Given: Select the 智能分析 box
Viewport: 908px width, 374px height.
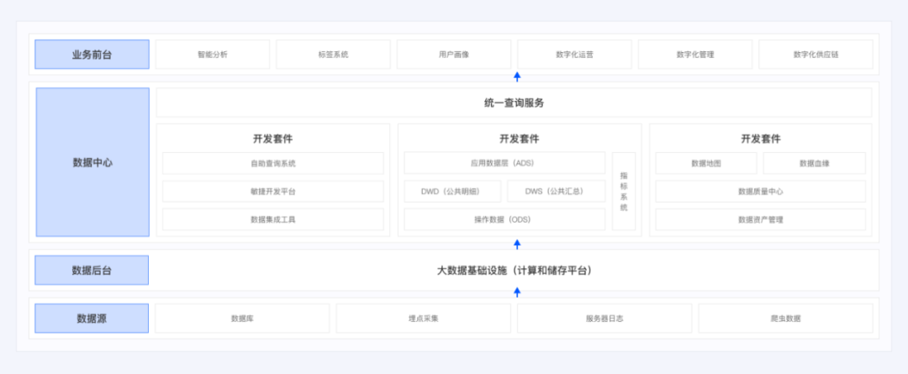Looking at the screenshot, I should pos(213,55).
